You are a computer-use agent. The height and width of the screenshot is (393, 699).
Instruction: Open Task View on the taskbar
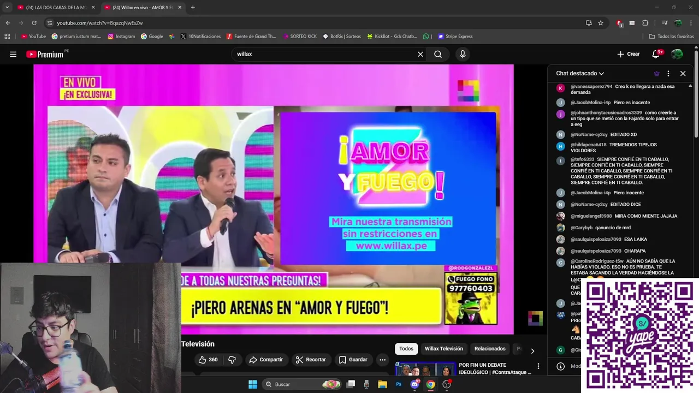(351, 384)
